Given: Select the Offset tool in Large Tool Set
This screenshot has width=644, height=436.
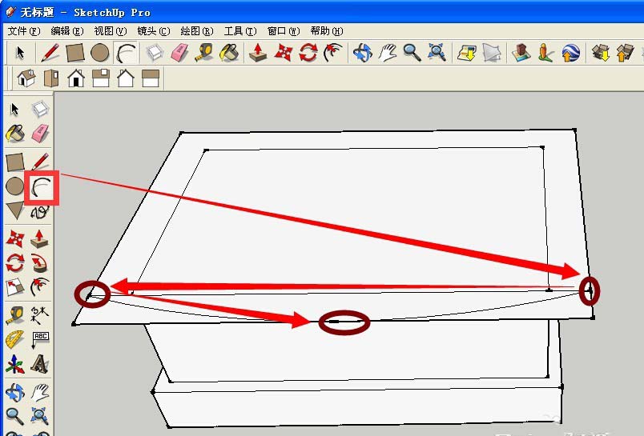Looking at the screenshot, I should point(40,287).
